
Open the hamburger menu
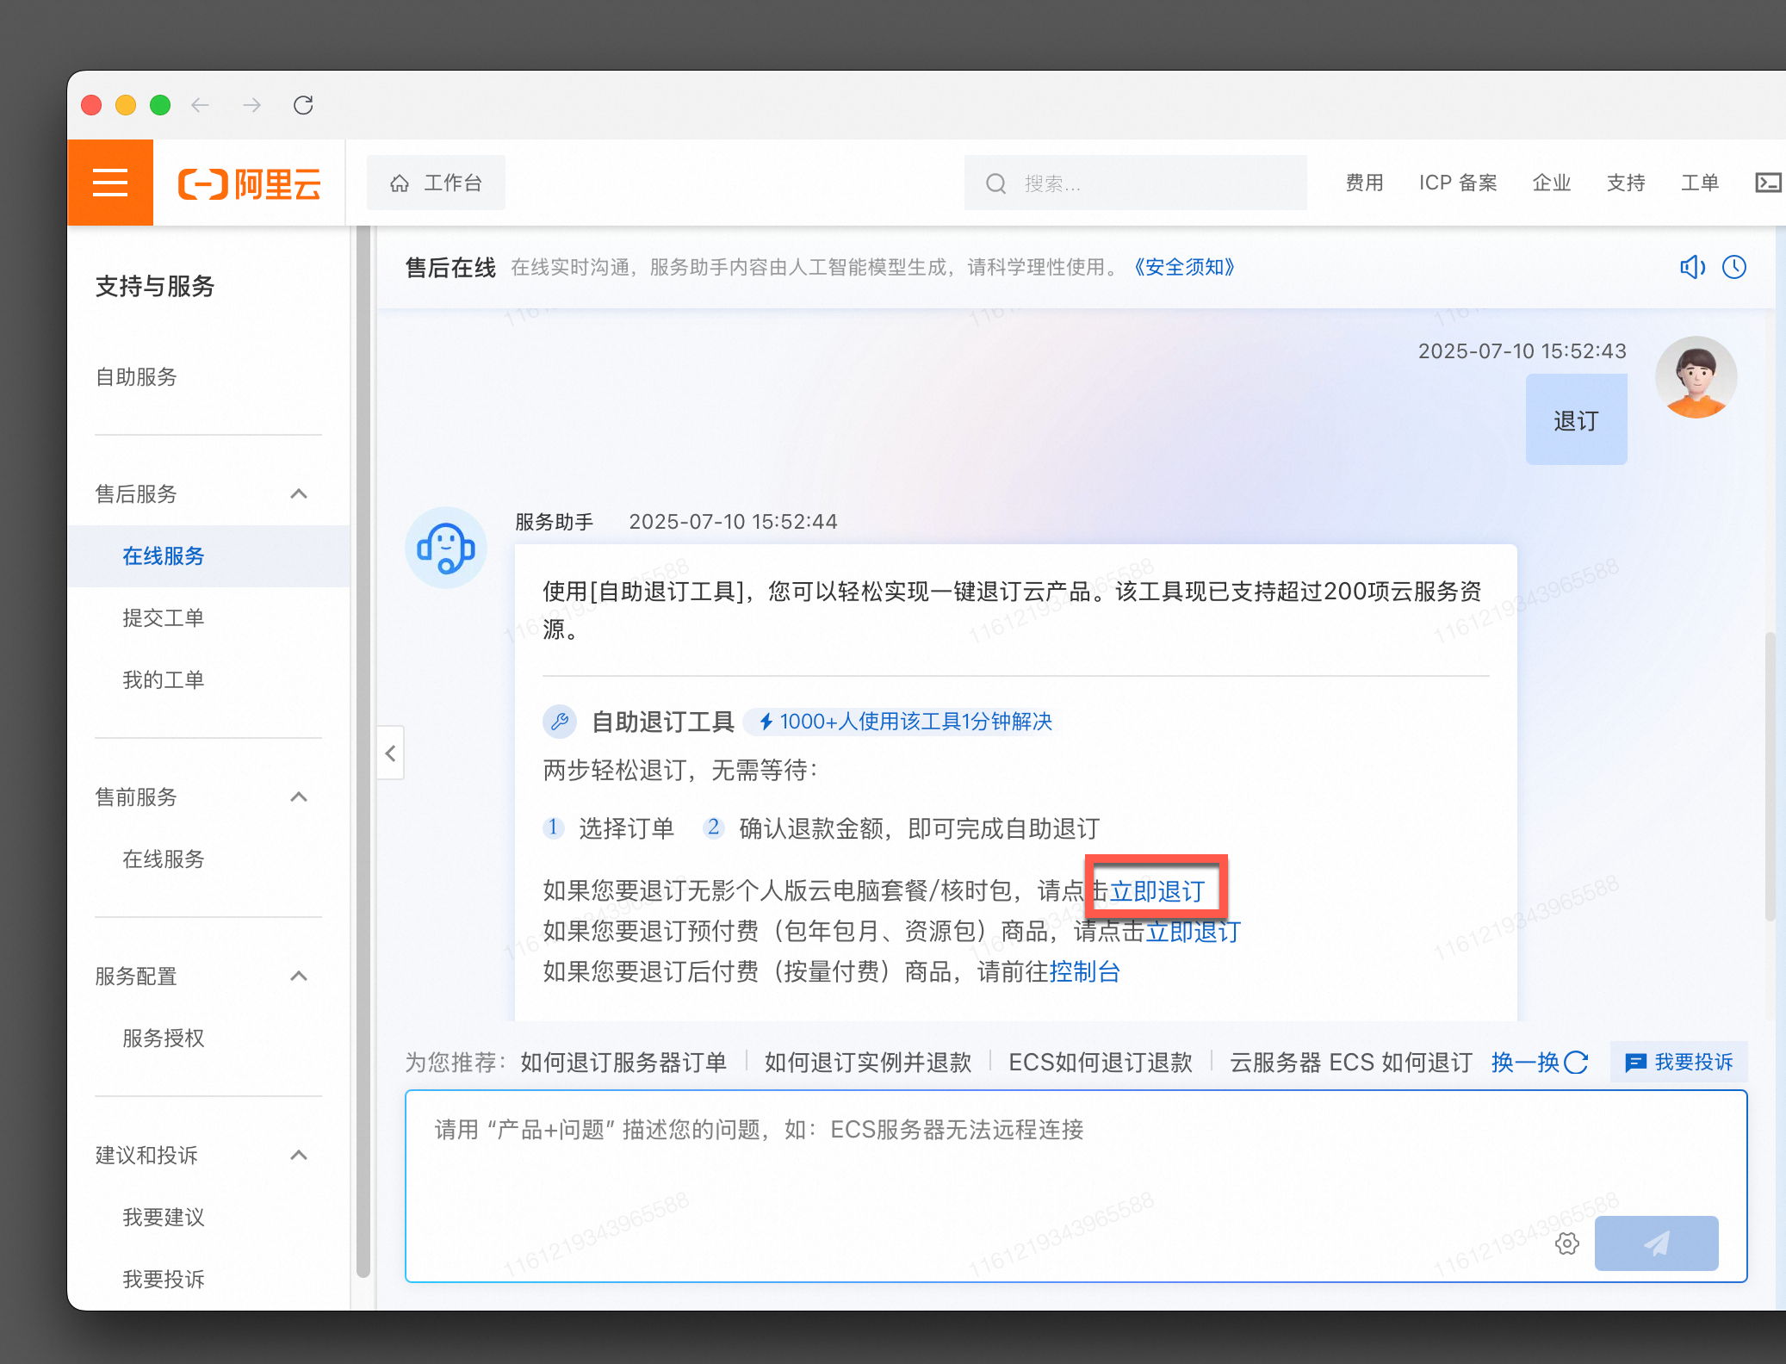coord(110,183)
